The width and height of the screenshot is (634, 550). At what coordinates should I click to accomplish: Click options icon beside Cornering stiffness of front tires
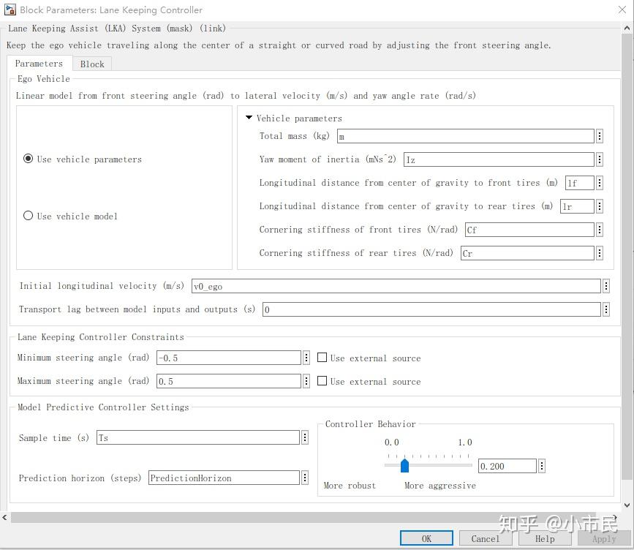(x=600, y=230)
